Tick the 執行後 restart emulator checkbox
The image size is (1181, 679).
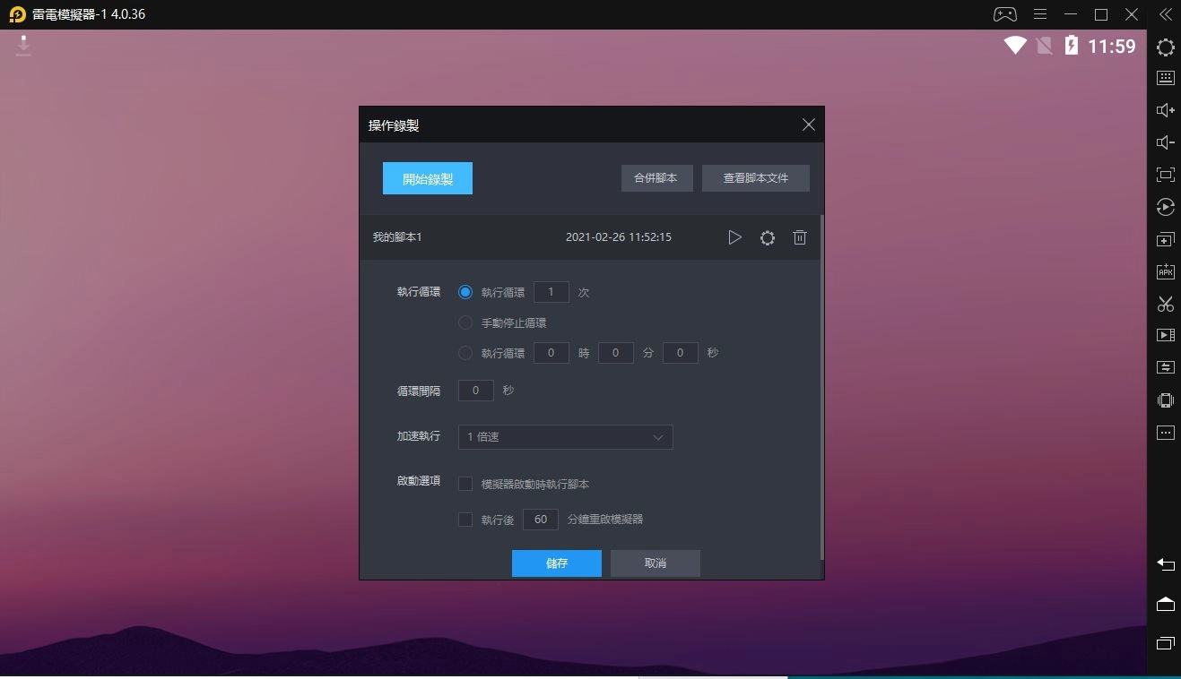pyautogui.click(x=465, y=519)
